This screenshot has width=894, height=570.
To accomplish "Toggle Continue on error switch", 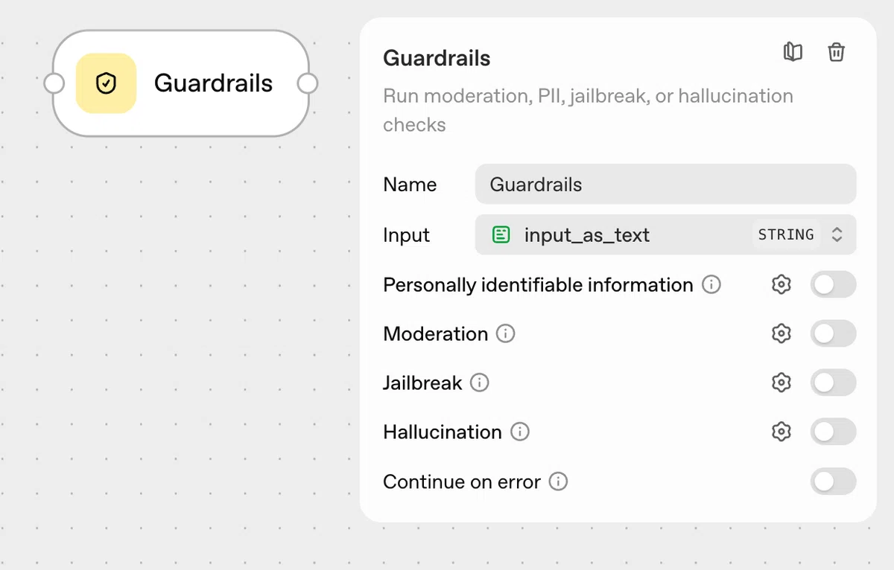I will tap(833, 481).
